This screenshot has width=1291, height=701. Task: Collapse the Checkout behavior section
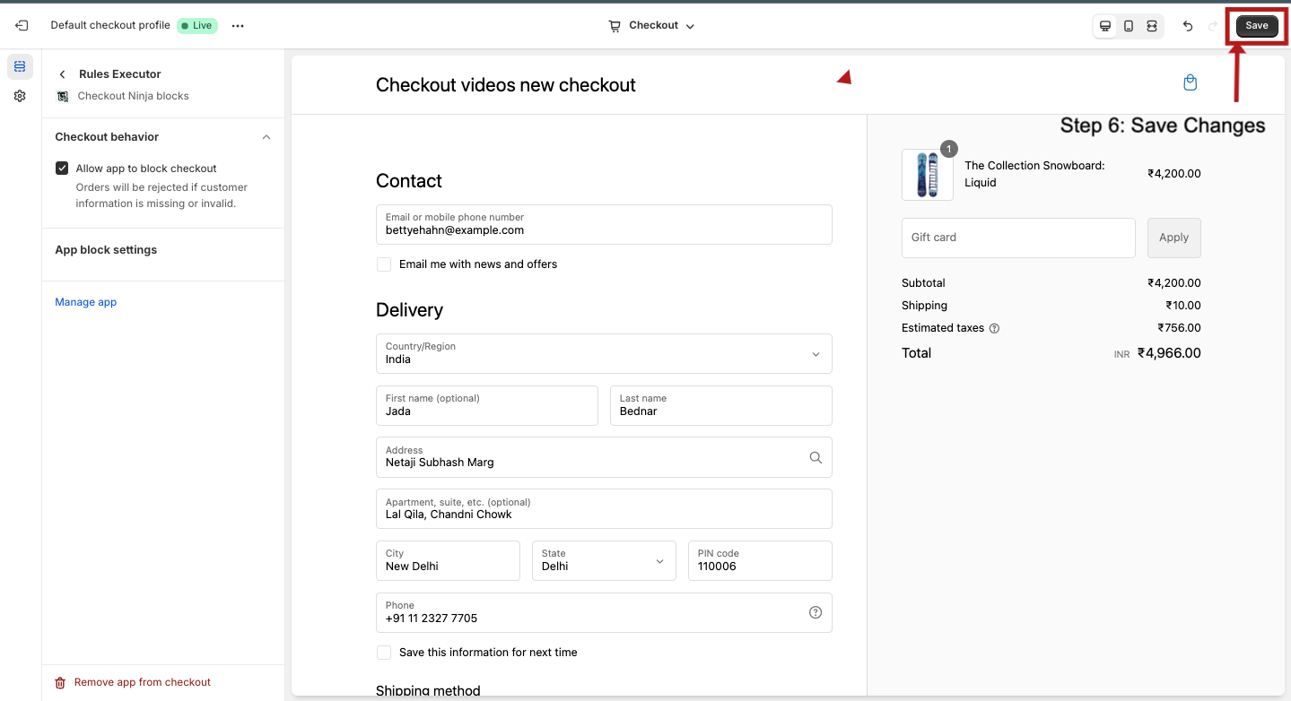(266, 137)
